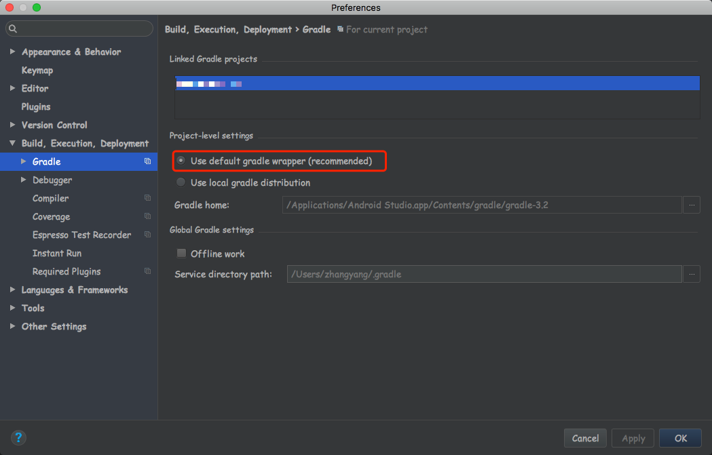The image size is (712, 455).
Task: Click the Cancel button
Action: pyautogui.click(x=585, y=438)
